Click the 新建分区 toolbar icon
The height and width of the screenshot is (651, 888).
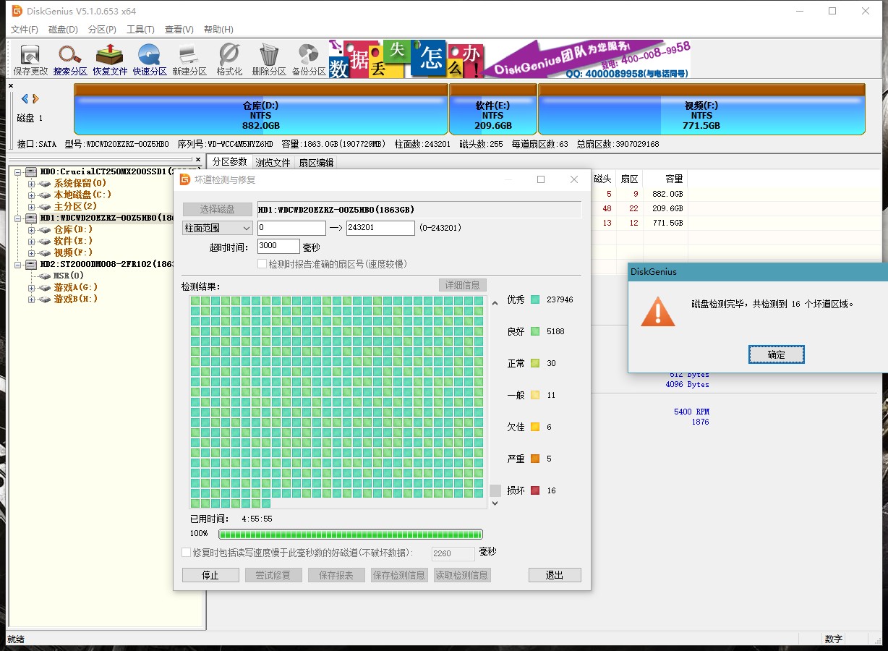pyautogui.click(x=189, y=60)
